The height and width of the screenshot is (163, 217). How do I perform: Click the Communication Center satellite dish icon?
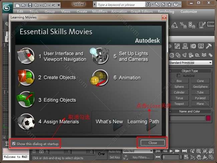tap(164, 5)
